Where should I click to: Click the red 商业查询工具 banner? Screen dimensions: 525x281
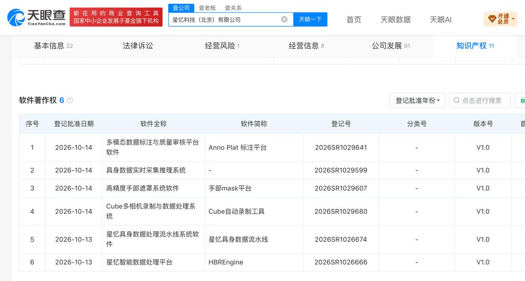coord(116,17)
